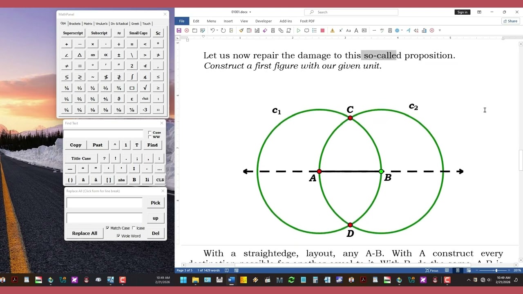Image resolution: width=523 pixels, height=294 pixels.
Task: Click the Save icon in Word toolbar
Action: pyautogui.click(x=179, y=30)
